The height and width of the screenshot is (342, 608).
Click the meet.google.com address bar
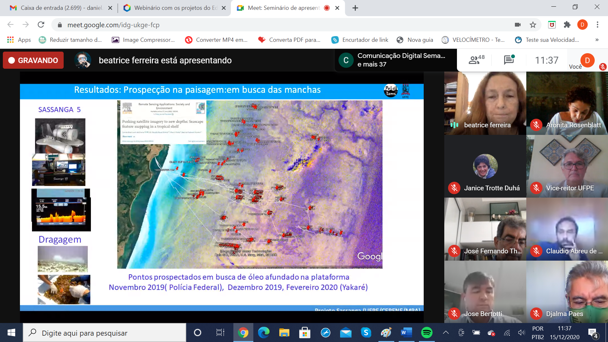point(282,25)
